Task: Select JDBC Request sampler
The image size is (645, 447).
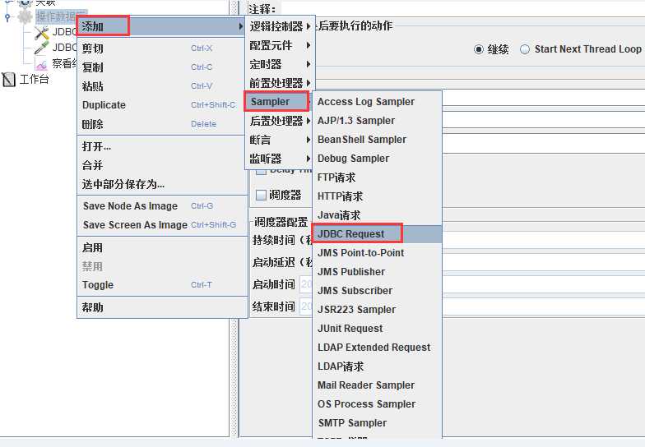Action: coord(377,233)
